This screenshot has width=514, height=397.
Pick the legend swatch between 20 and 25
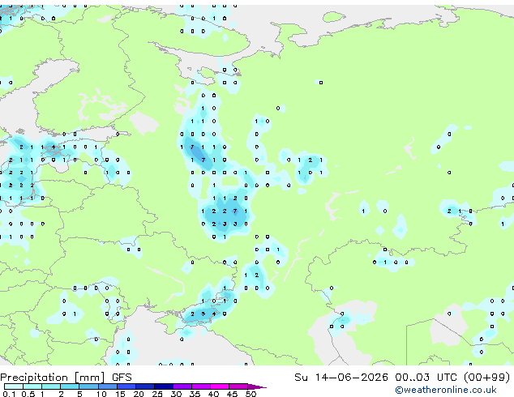point(144,386)
